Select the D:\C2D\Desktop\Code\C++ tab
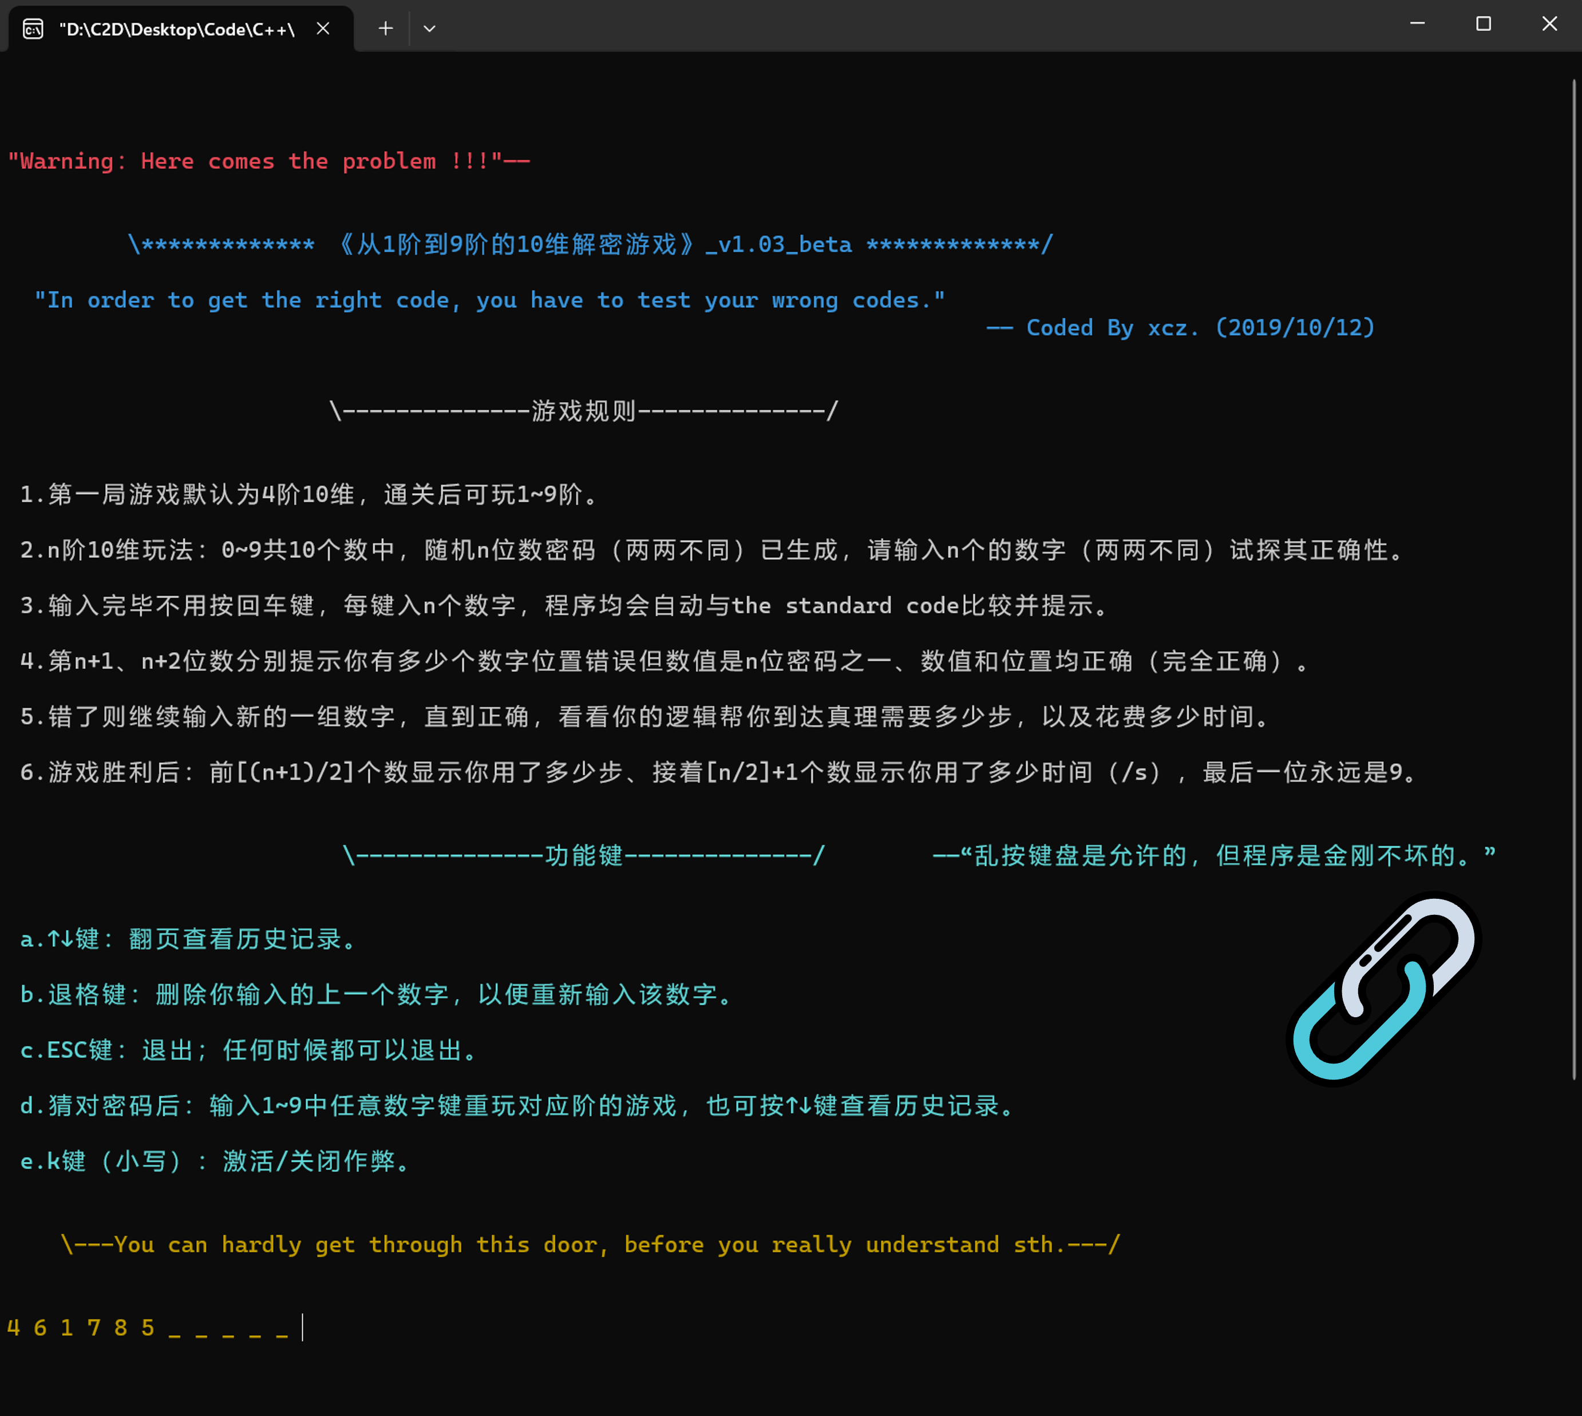The height and width of the screenshot is (1416, 1582). pos(177,30)
